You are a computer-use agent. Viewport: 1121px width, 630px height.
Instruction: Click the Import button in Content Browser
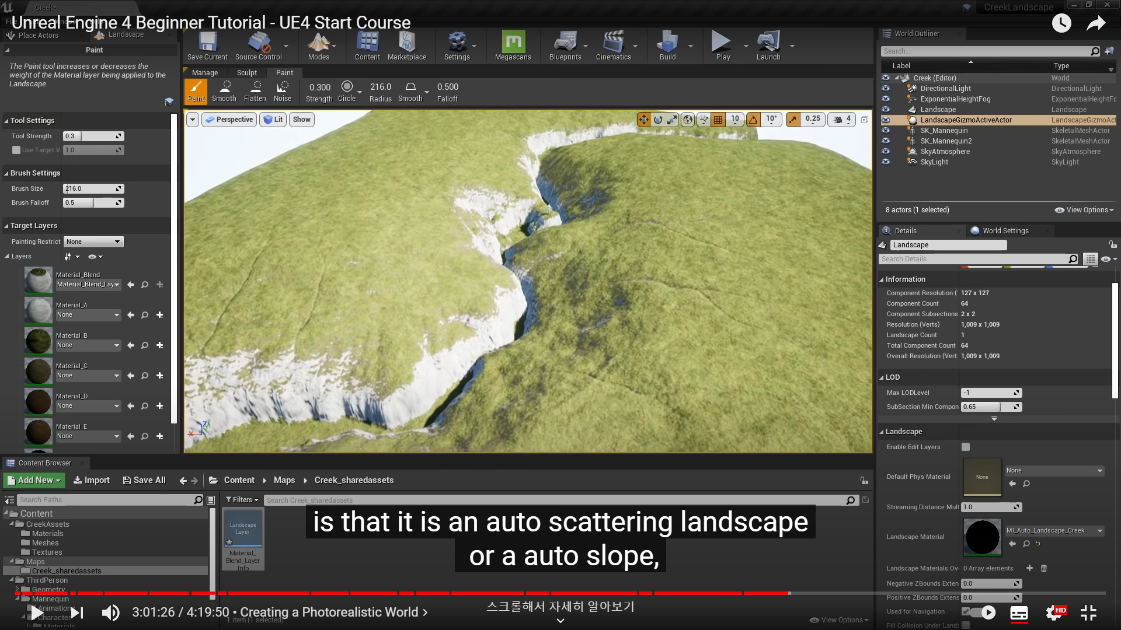(x=92, y=480)
